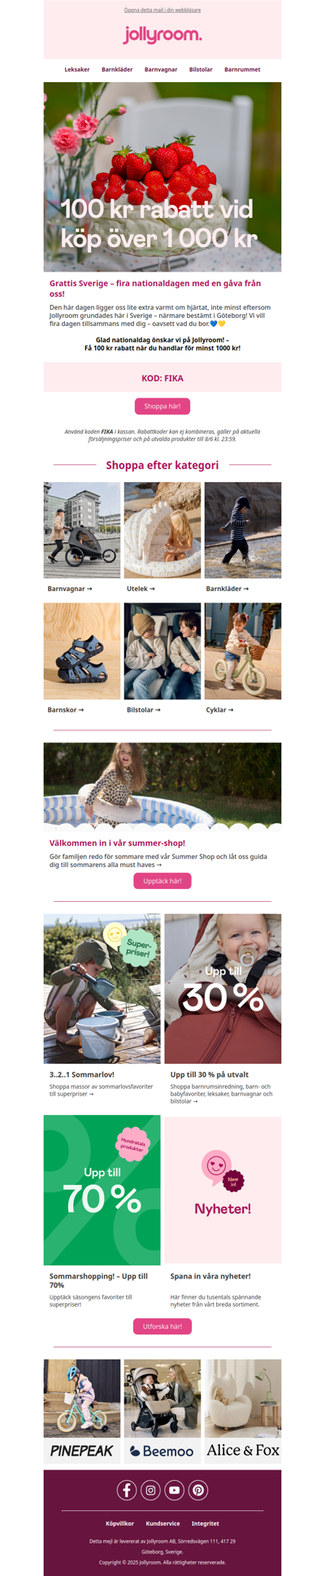Image resolution: width=325 pixels, height=1576 pixels.
Task: Select Bilstolar in the top navigation
Action: [201, 70]
